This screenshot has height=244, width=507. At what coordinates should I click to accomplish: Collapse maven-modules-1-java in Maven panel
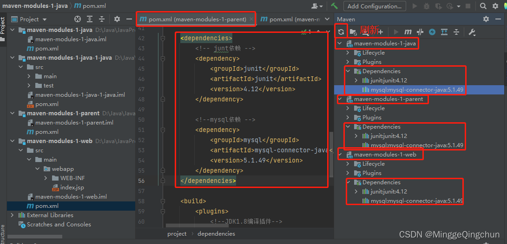click(339, 43)
